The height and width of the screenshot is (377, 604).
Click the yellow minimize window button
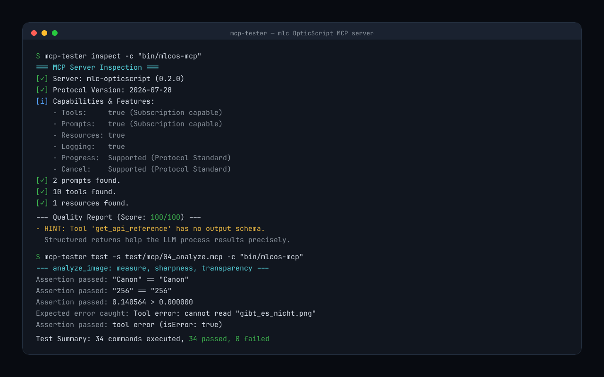[x=44, y=33]
